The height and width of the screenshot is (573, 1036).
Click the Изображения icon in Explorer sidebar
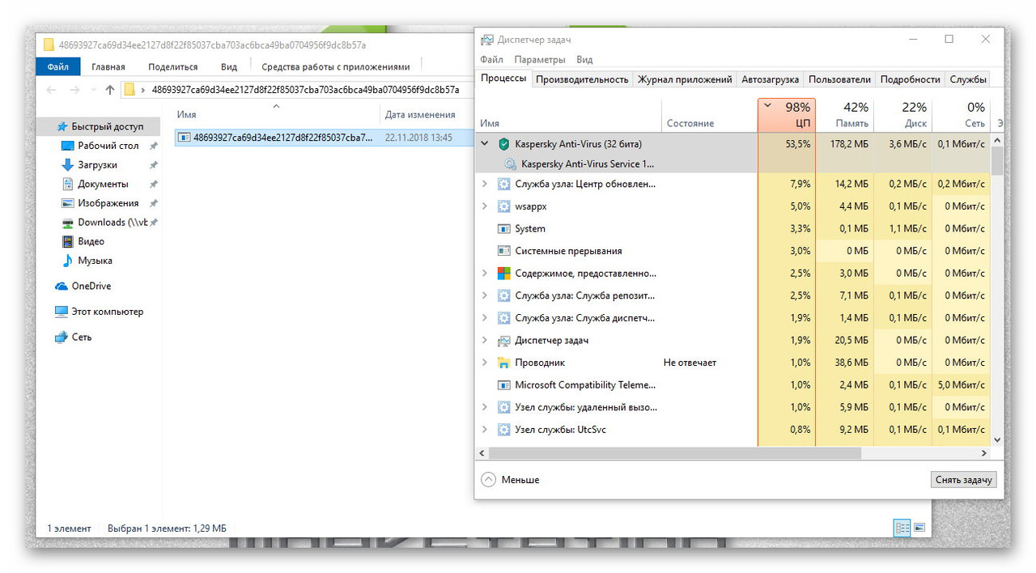tap(68, 203)
